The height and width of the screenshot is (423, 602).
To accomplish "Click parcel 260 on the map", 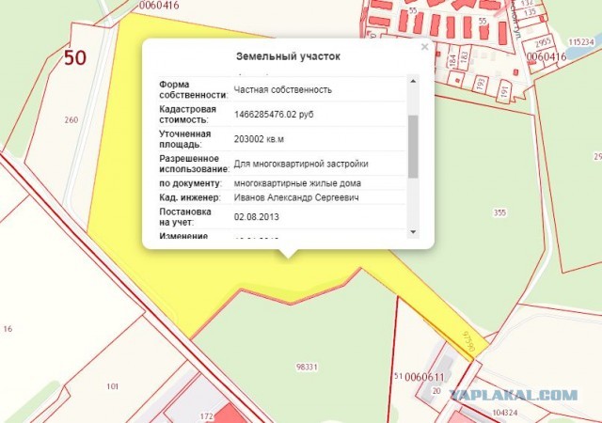I will pyautogui.click(x=71, y=119).
